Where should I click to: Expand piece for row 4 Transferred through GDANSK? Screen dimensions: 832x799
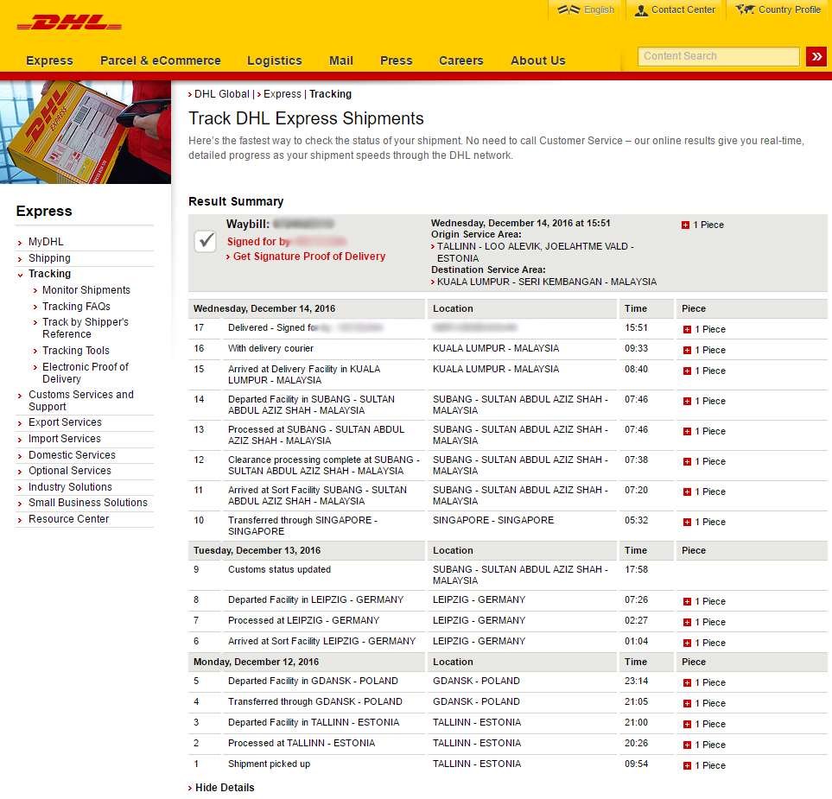(687, 703)
